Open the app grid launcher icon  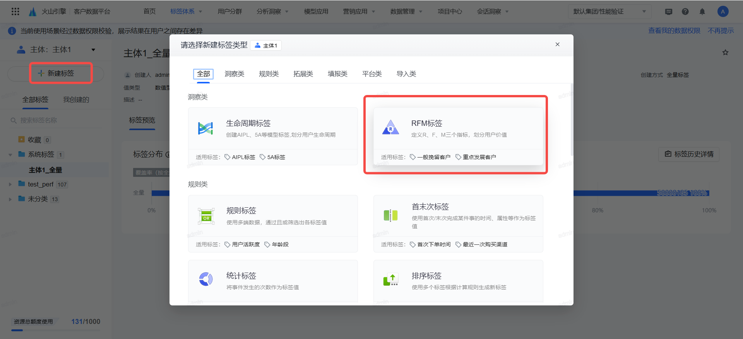pos(15,12)
